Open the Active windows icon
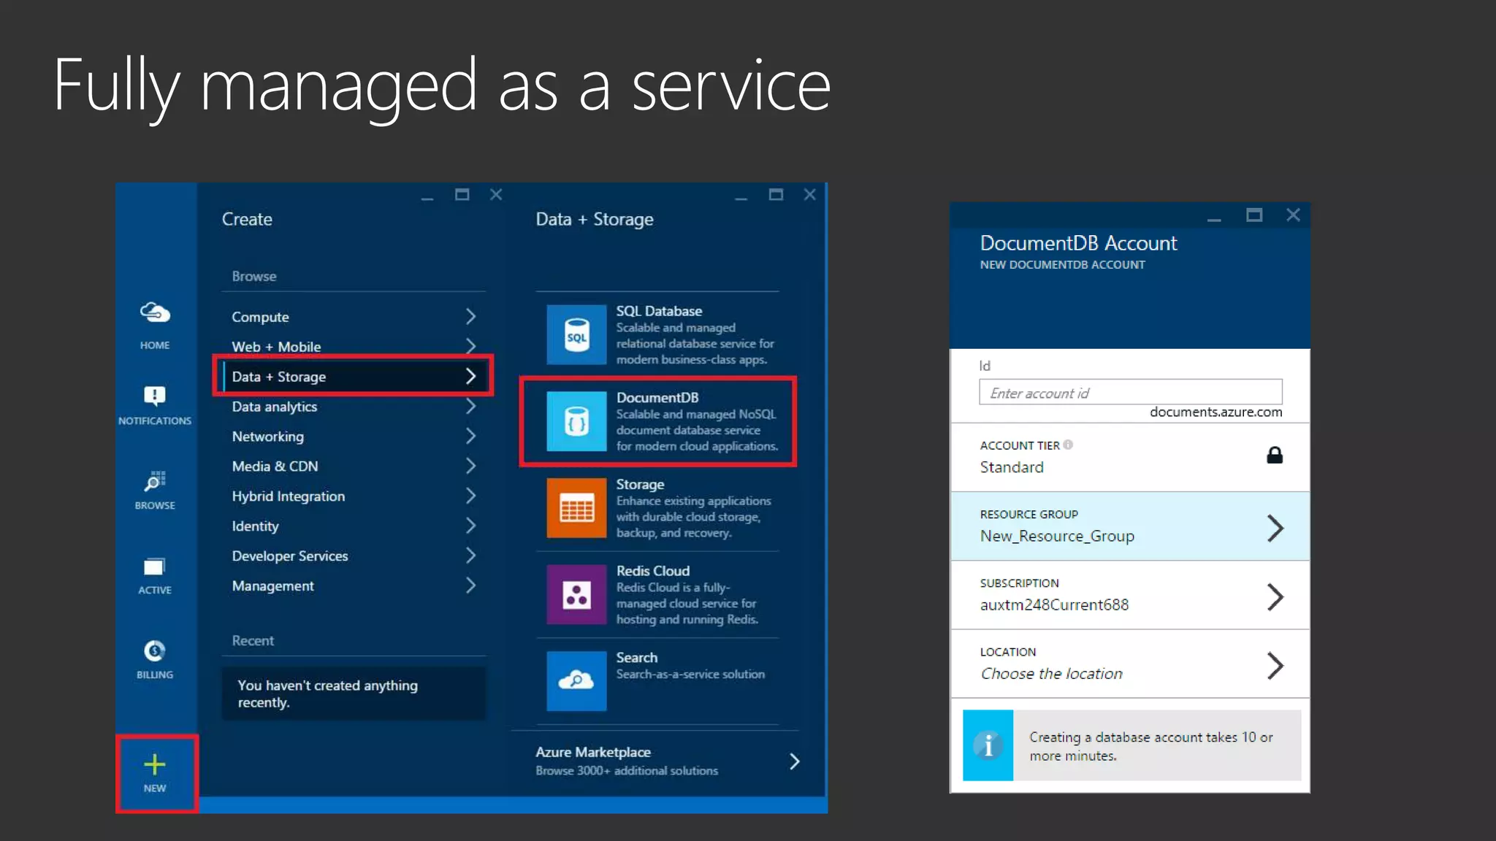The width and height of the screenshot is (1496, 841). point(155,567)
